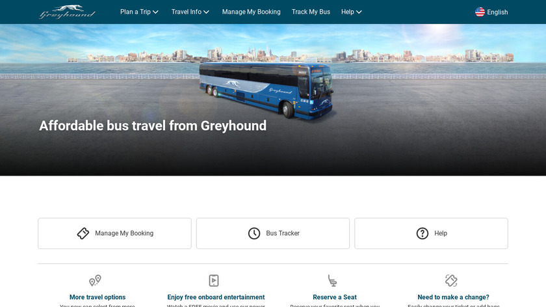Click the clock icon for Bus Tracker
The height and width of the screenshot is (307, 546).
tap(254, 233)
